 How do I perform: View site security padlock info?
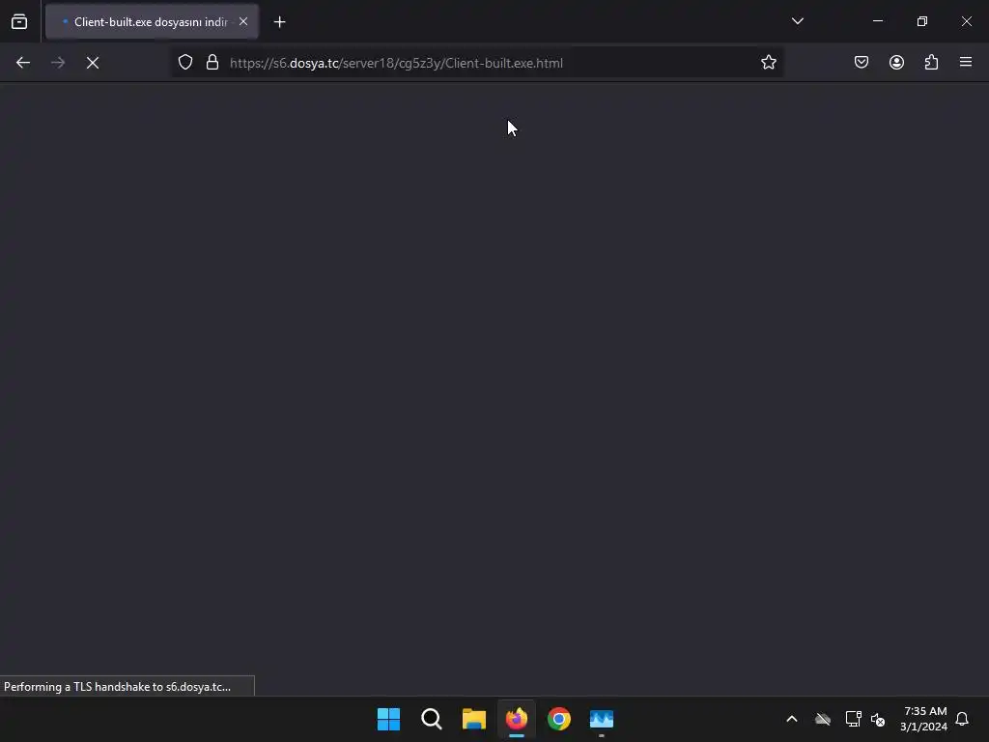coord(212,63)
